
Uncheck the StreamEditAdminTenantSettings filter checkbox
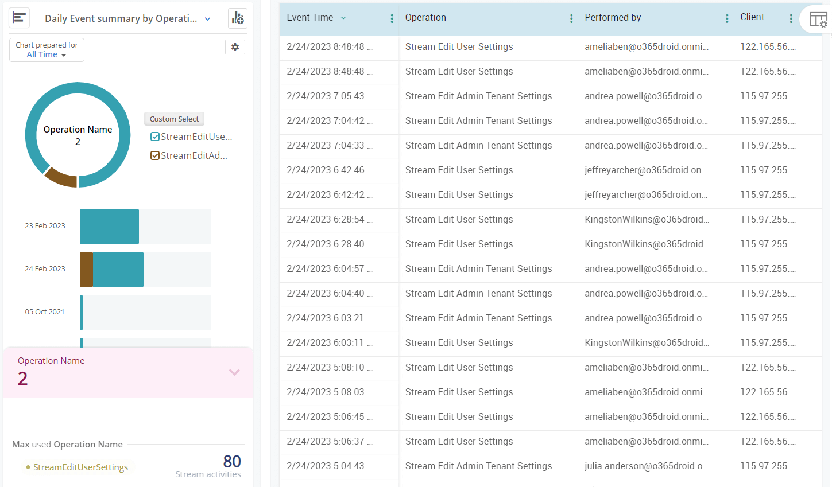154,155
